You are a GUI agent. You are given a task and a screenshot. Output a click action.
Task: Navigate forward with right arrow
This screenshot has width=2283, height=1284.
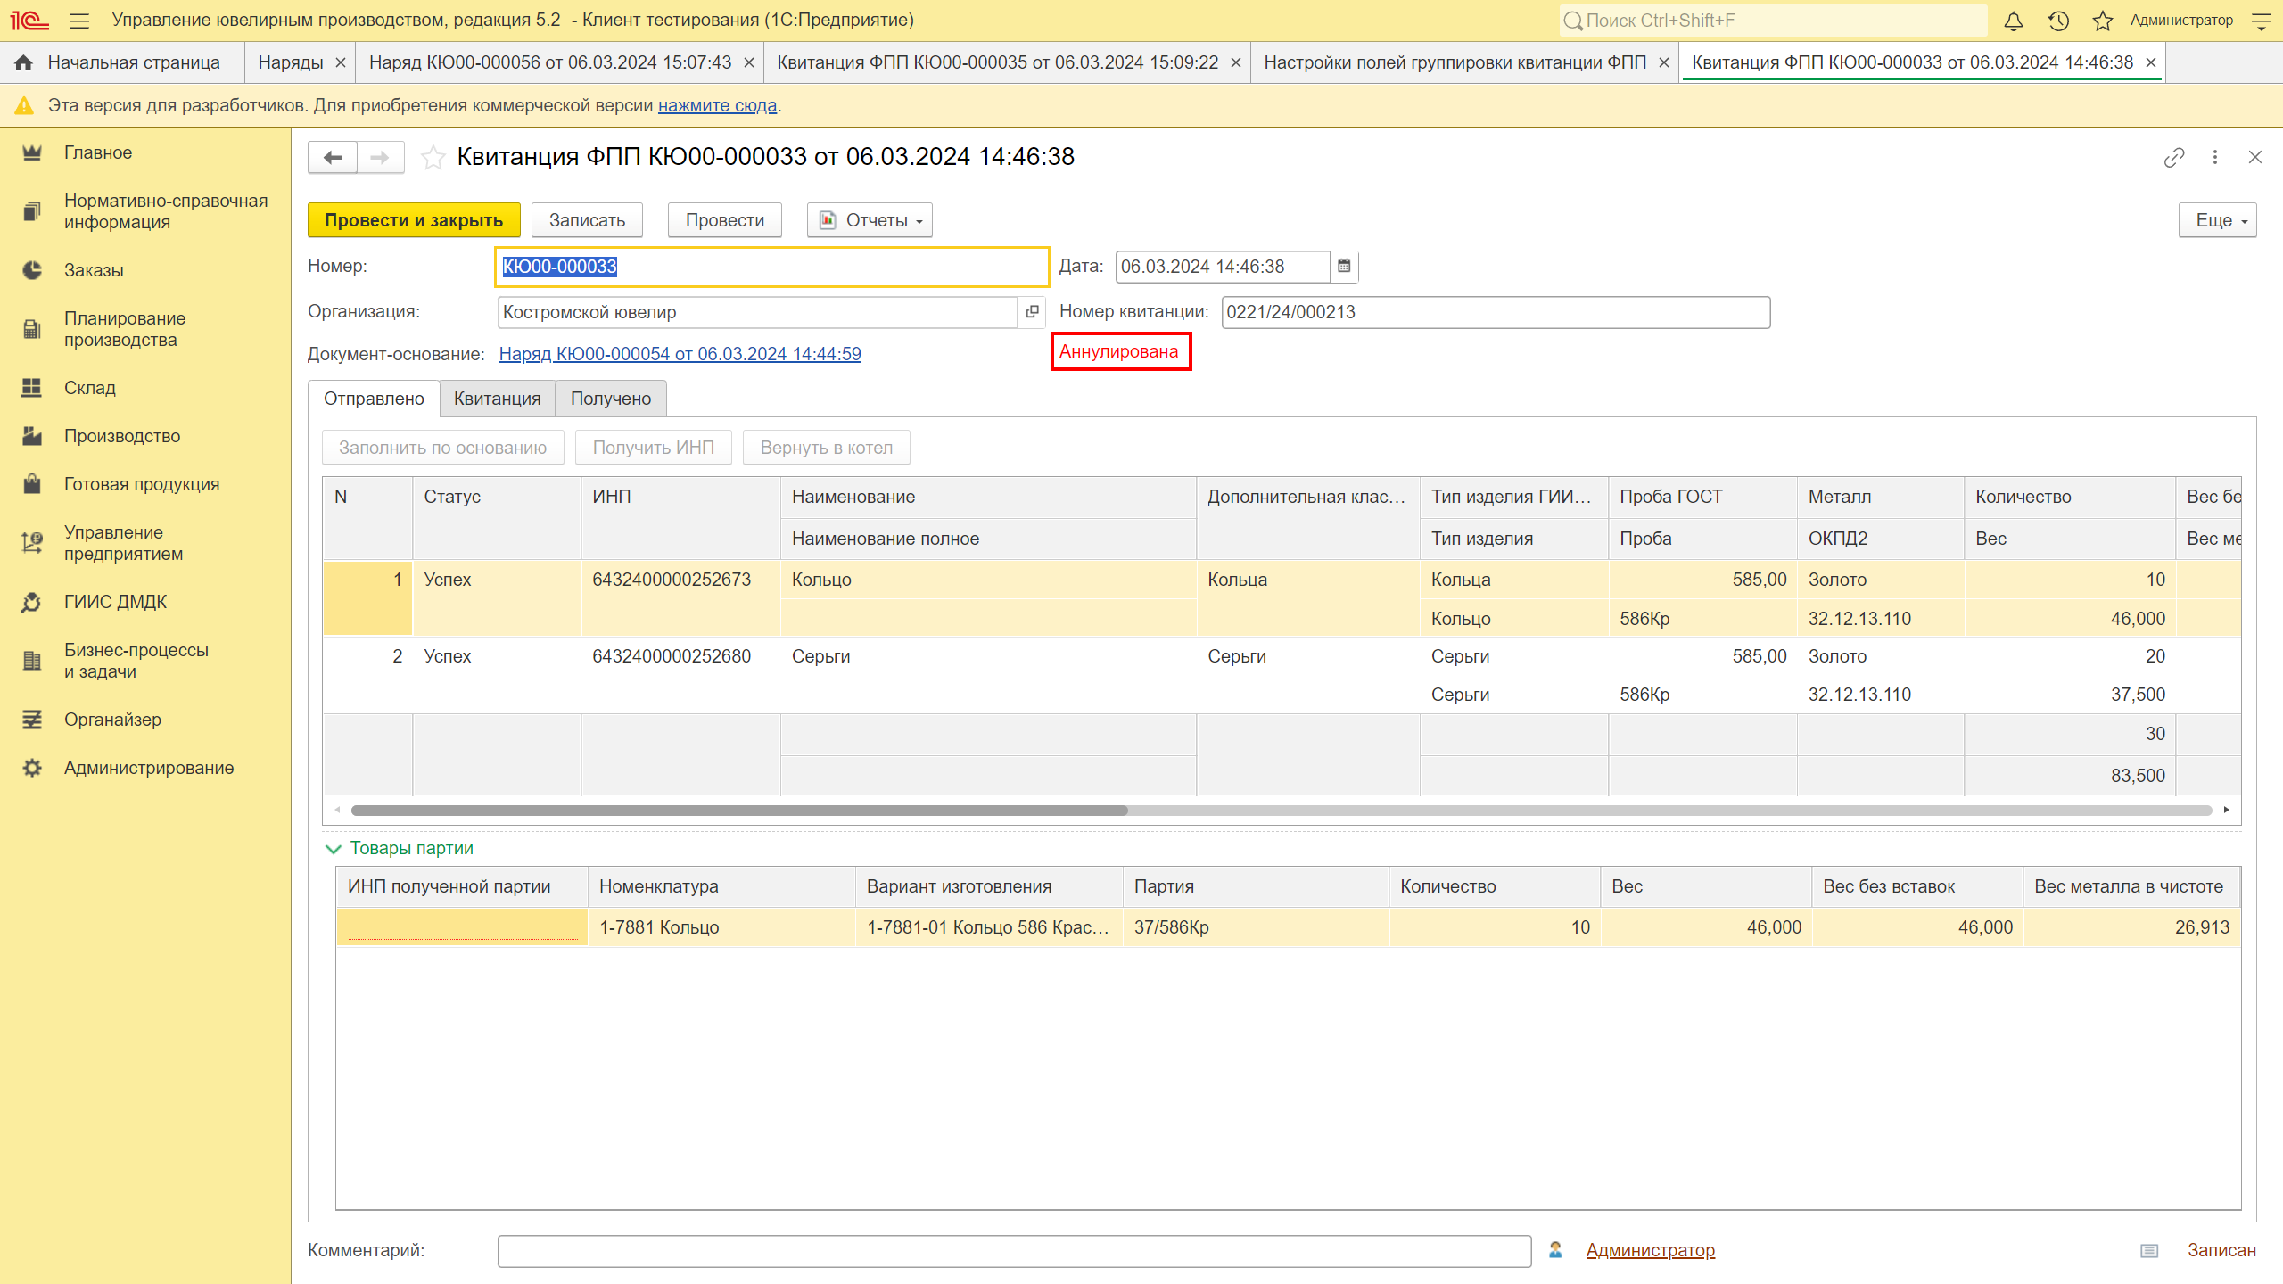tap(381, 158)
